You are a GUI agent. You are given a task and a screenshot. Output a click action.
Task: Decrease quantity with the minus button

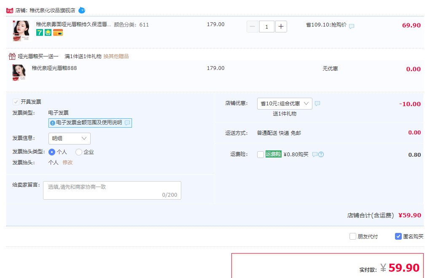point(252,27)
